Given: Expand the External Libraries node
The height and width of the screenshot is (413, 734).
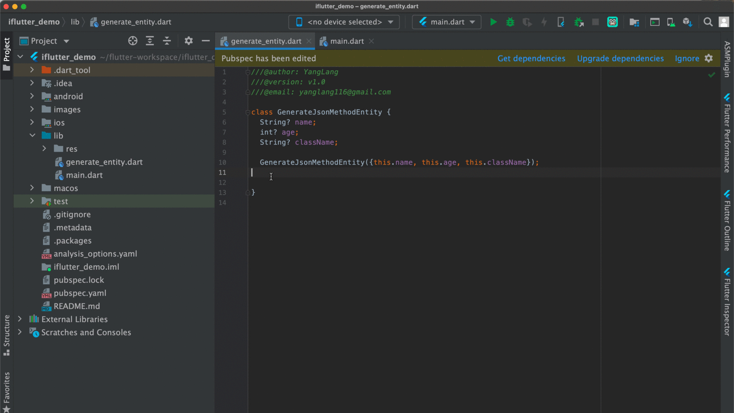Looking at the screenshot, I should pyautogui.click(x=20, y=319).
